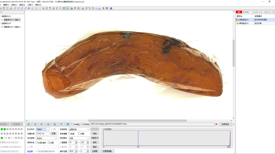275x154 pixels.
Task: Click the webcam camera toolbar icon
Action: click(54, 8)
